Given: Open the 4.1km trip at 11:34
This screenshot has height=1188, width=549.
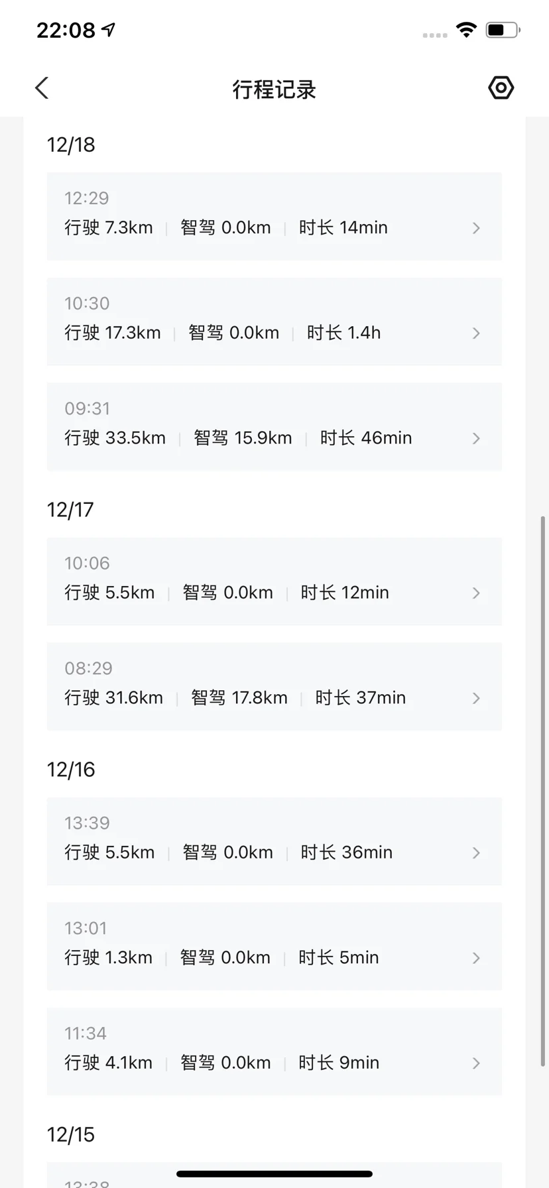Looking at the screenshot, I should click(x=265, y=1051).
